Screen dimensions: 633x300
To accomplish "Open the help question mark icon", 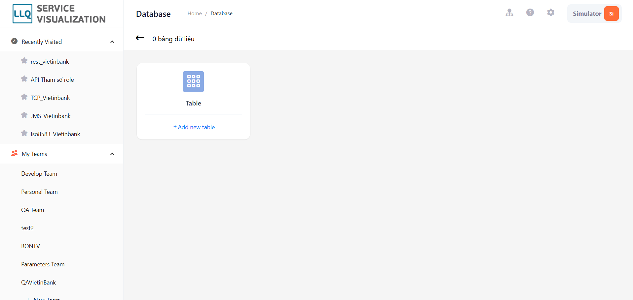I will 530,13.
